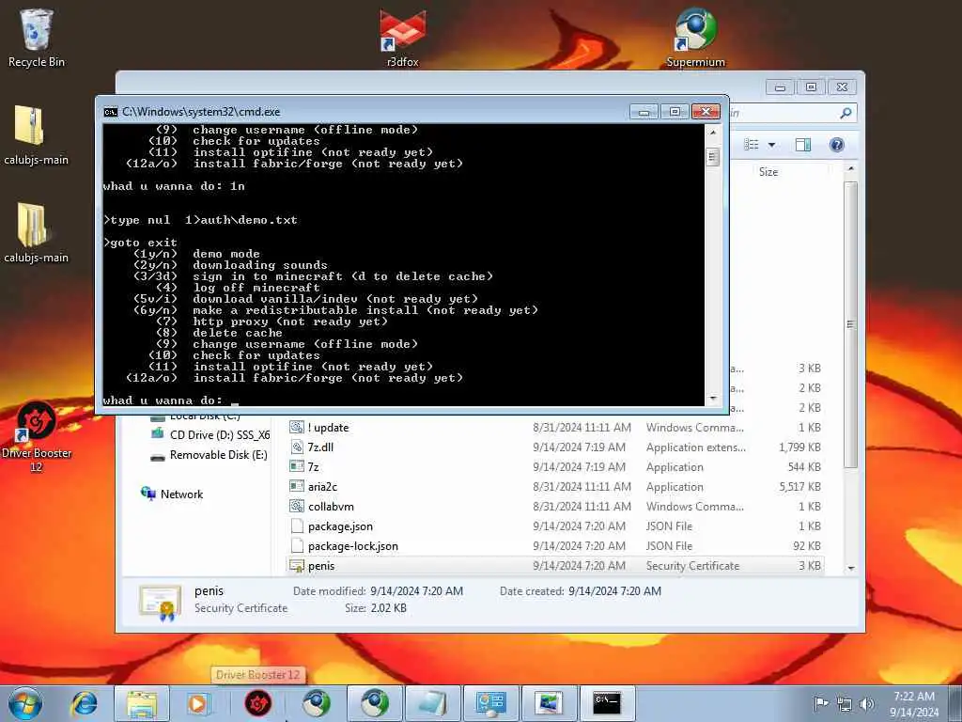Select CD Drive (D:) SSS_X6 in navigation pane
This screenshot has width=962, height=722.
tap(210, 434)
